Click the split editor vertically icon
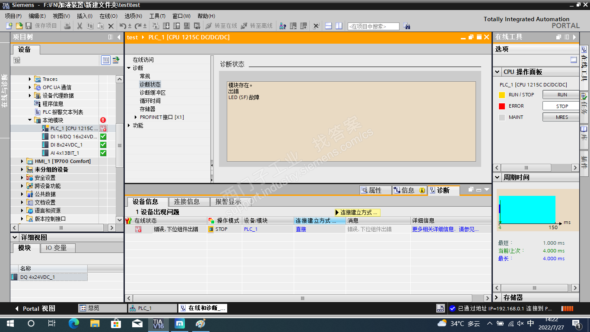590x332 pixels. coord(339,26)
